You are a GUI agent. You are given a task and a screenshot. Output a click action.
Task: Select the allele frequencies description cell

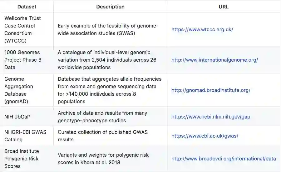[109, 90]
